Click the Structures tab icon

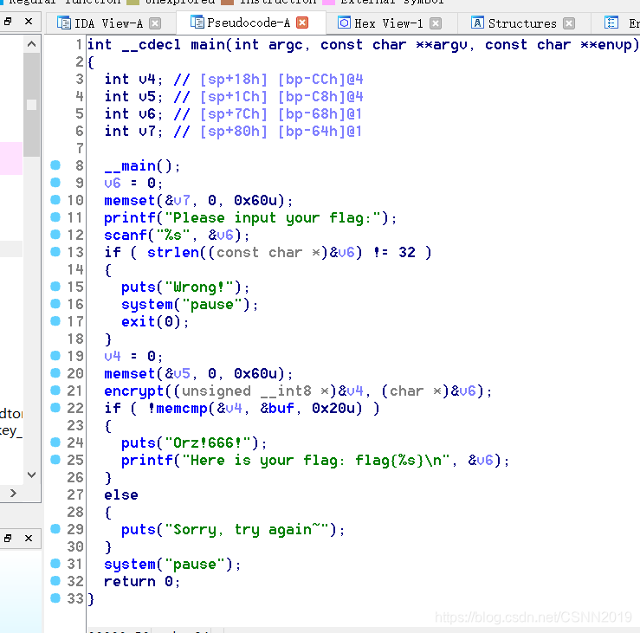[477, 23]
